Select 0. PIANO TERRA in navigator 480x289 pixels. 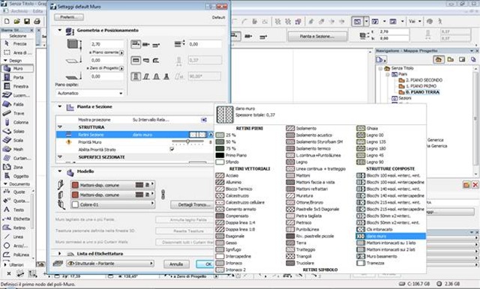point(422,92)
